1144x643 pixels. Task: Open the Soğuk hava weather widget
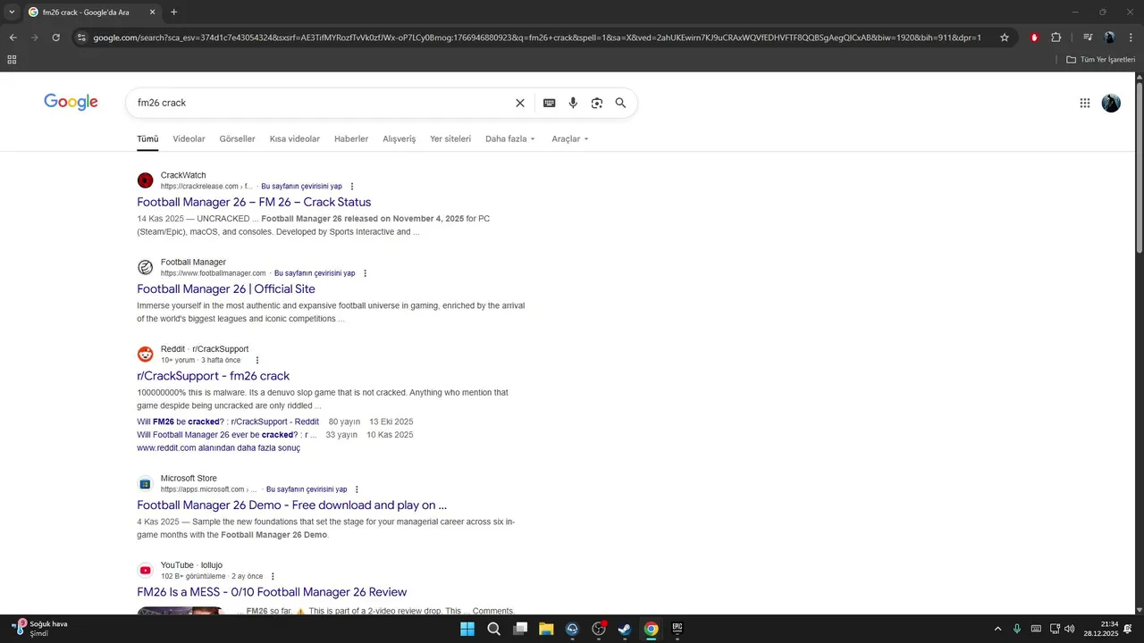tap(40, 629)
